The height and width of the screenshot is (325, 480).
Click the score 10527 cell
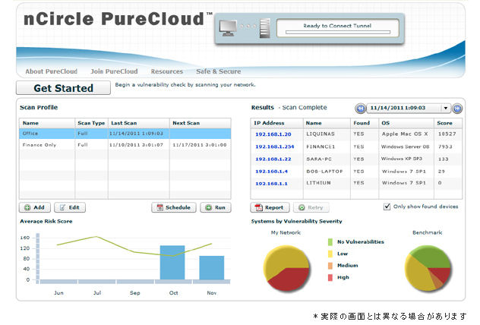(447, 134)
